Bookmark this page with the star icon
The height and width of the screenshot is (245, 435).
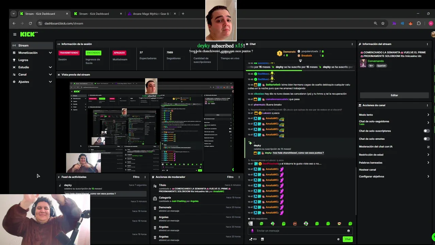pyautogui.click(x=383, y=23)
